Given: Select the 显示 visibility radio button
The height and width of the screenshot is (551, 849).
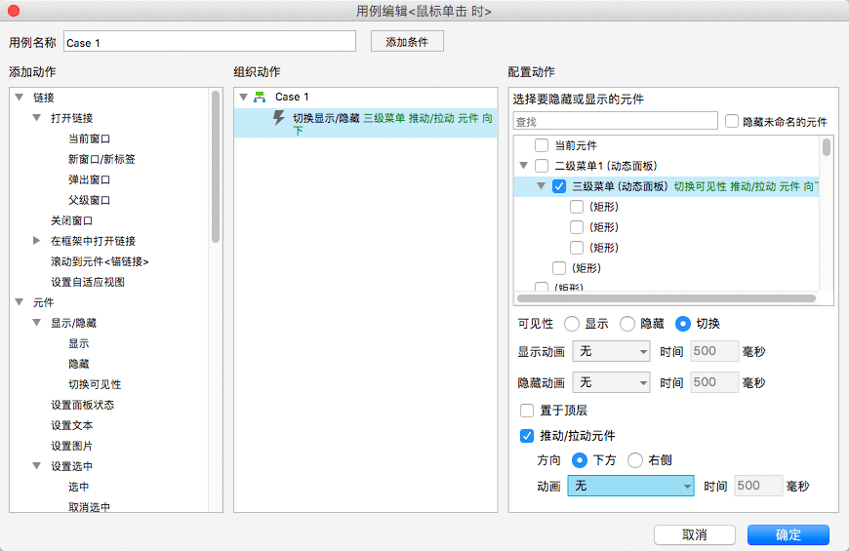Looking at the screenshot, I should pyautogui.click(x=572, y=324).
